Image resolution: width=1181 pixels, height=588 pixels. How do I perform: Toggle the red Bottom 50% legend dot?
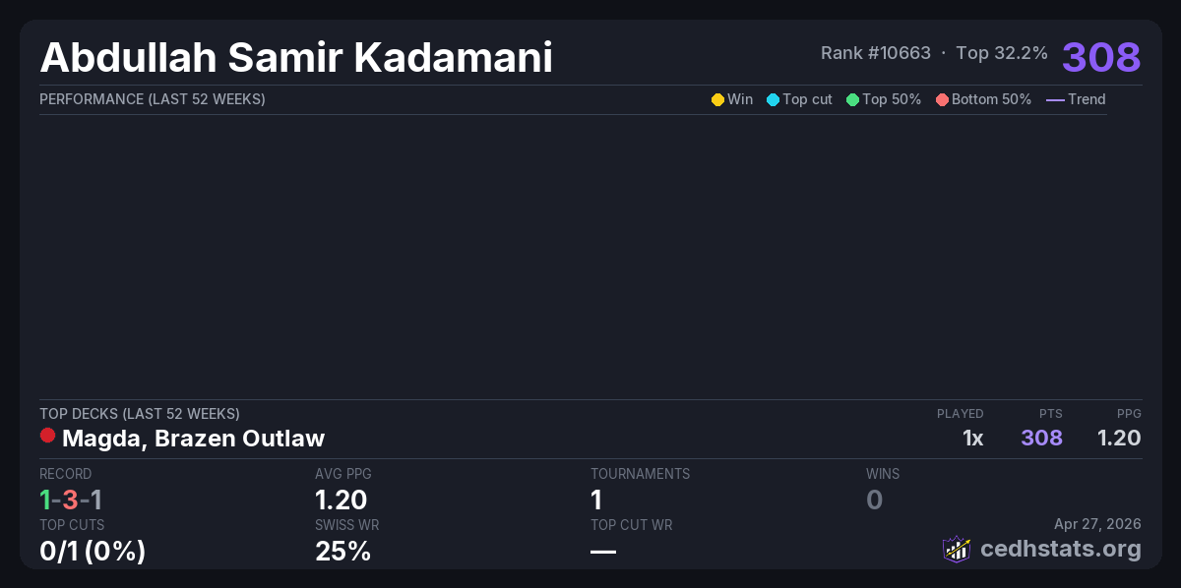(942, 99)
